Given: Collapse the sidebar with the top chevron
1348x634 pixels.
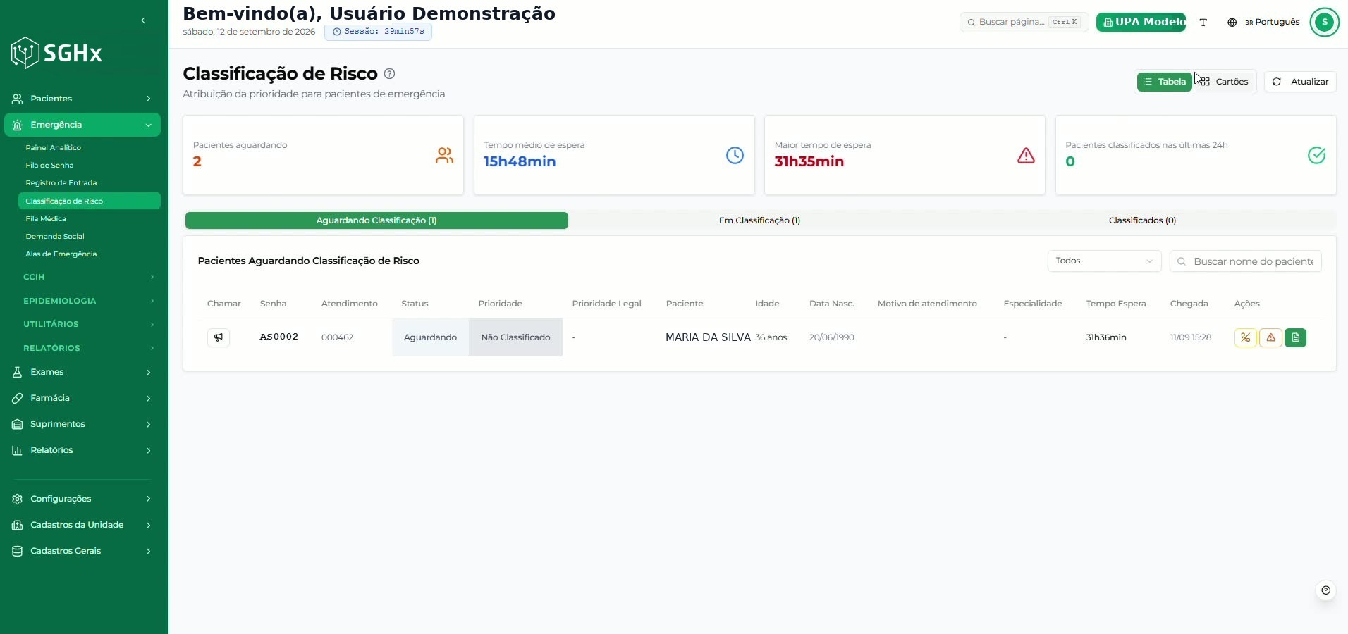Looking at the screenshot, I should [143, 20].
